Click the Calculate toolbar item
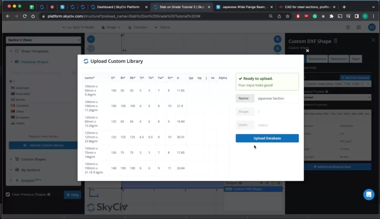The width and height of the screenshot is (380, 219). click(138, 27)
